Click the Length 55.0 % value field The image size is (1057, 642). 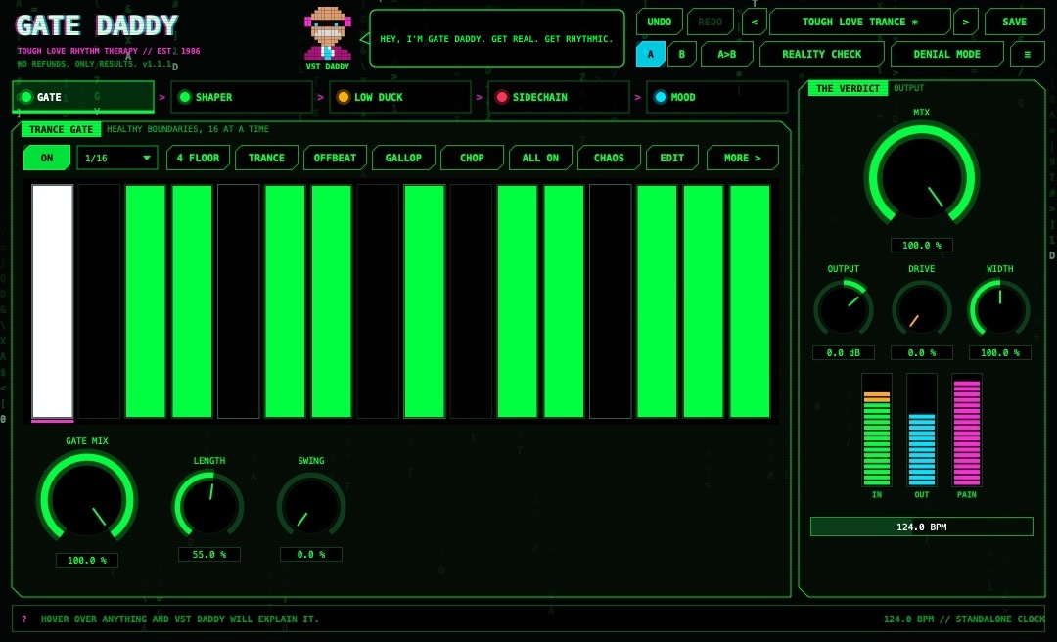pyautogui.click(x=209, y=554)
